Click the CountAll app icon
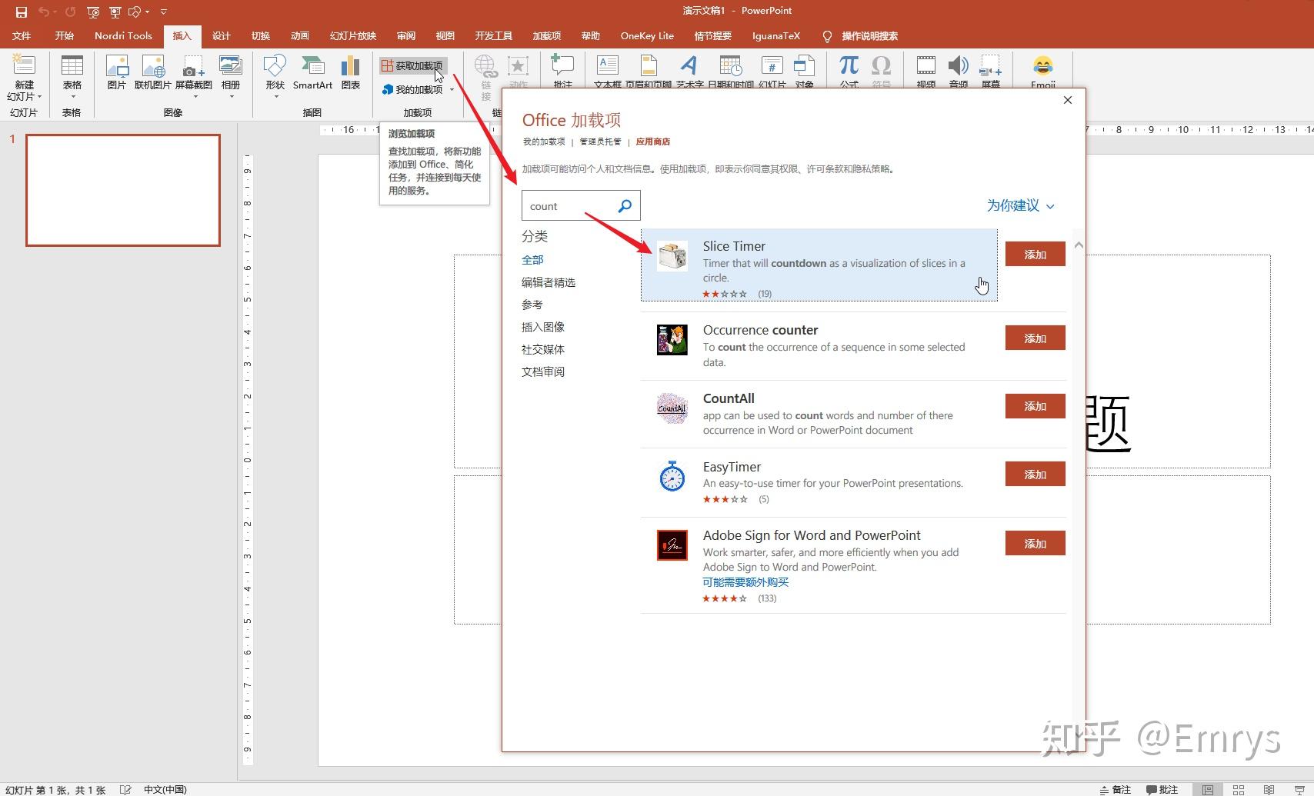This screenshot has width=1314, height=796. [672, 408]
